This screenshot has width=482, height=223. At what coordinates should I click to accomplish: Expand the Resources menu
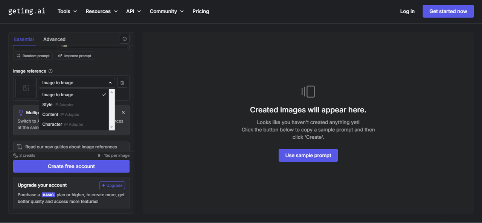102,11
